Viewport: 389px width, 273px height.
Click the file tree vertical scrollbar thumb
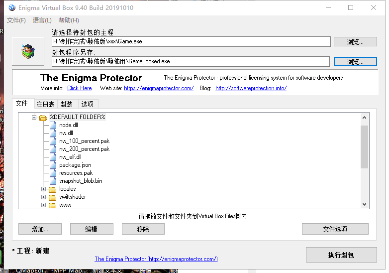coord(364,147)
